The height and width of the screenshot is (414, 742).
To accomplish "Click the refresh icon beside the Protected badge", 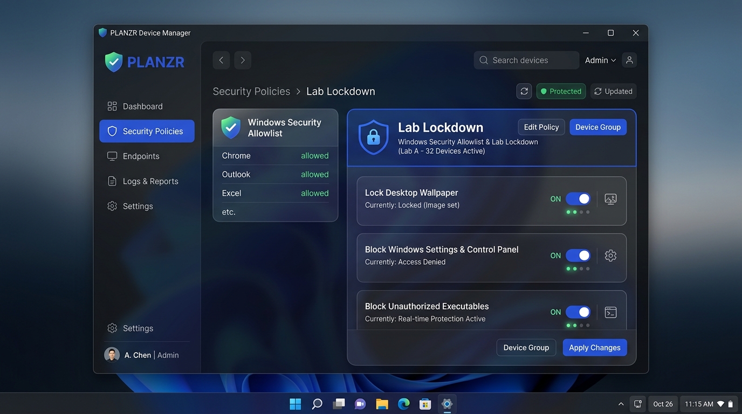I will 524,91.
